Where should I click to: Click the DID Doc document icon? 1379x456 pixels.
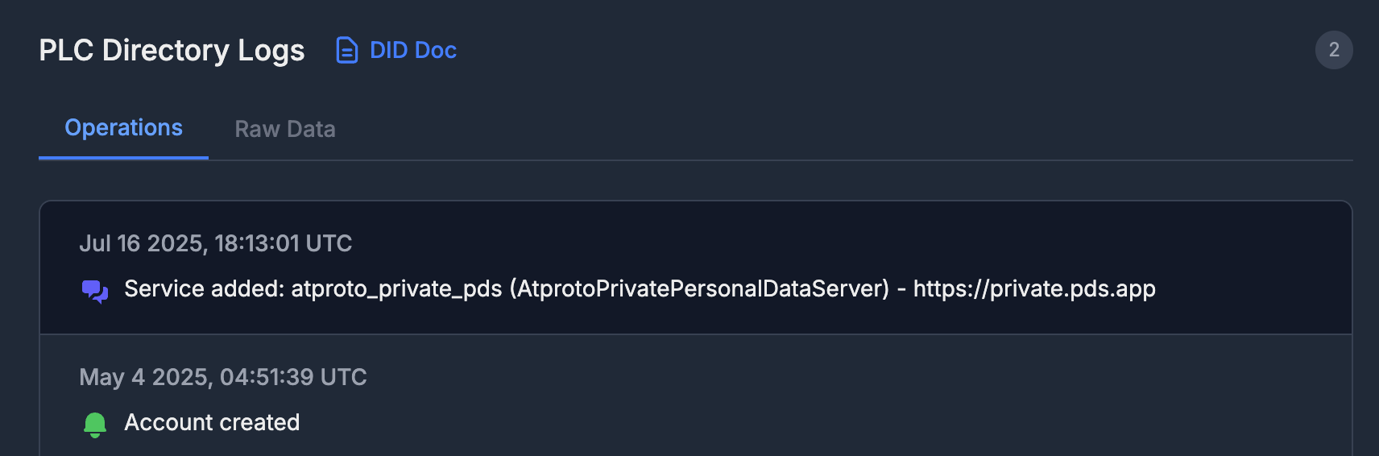[x=346, y=50]
